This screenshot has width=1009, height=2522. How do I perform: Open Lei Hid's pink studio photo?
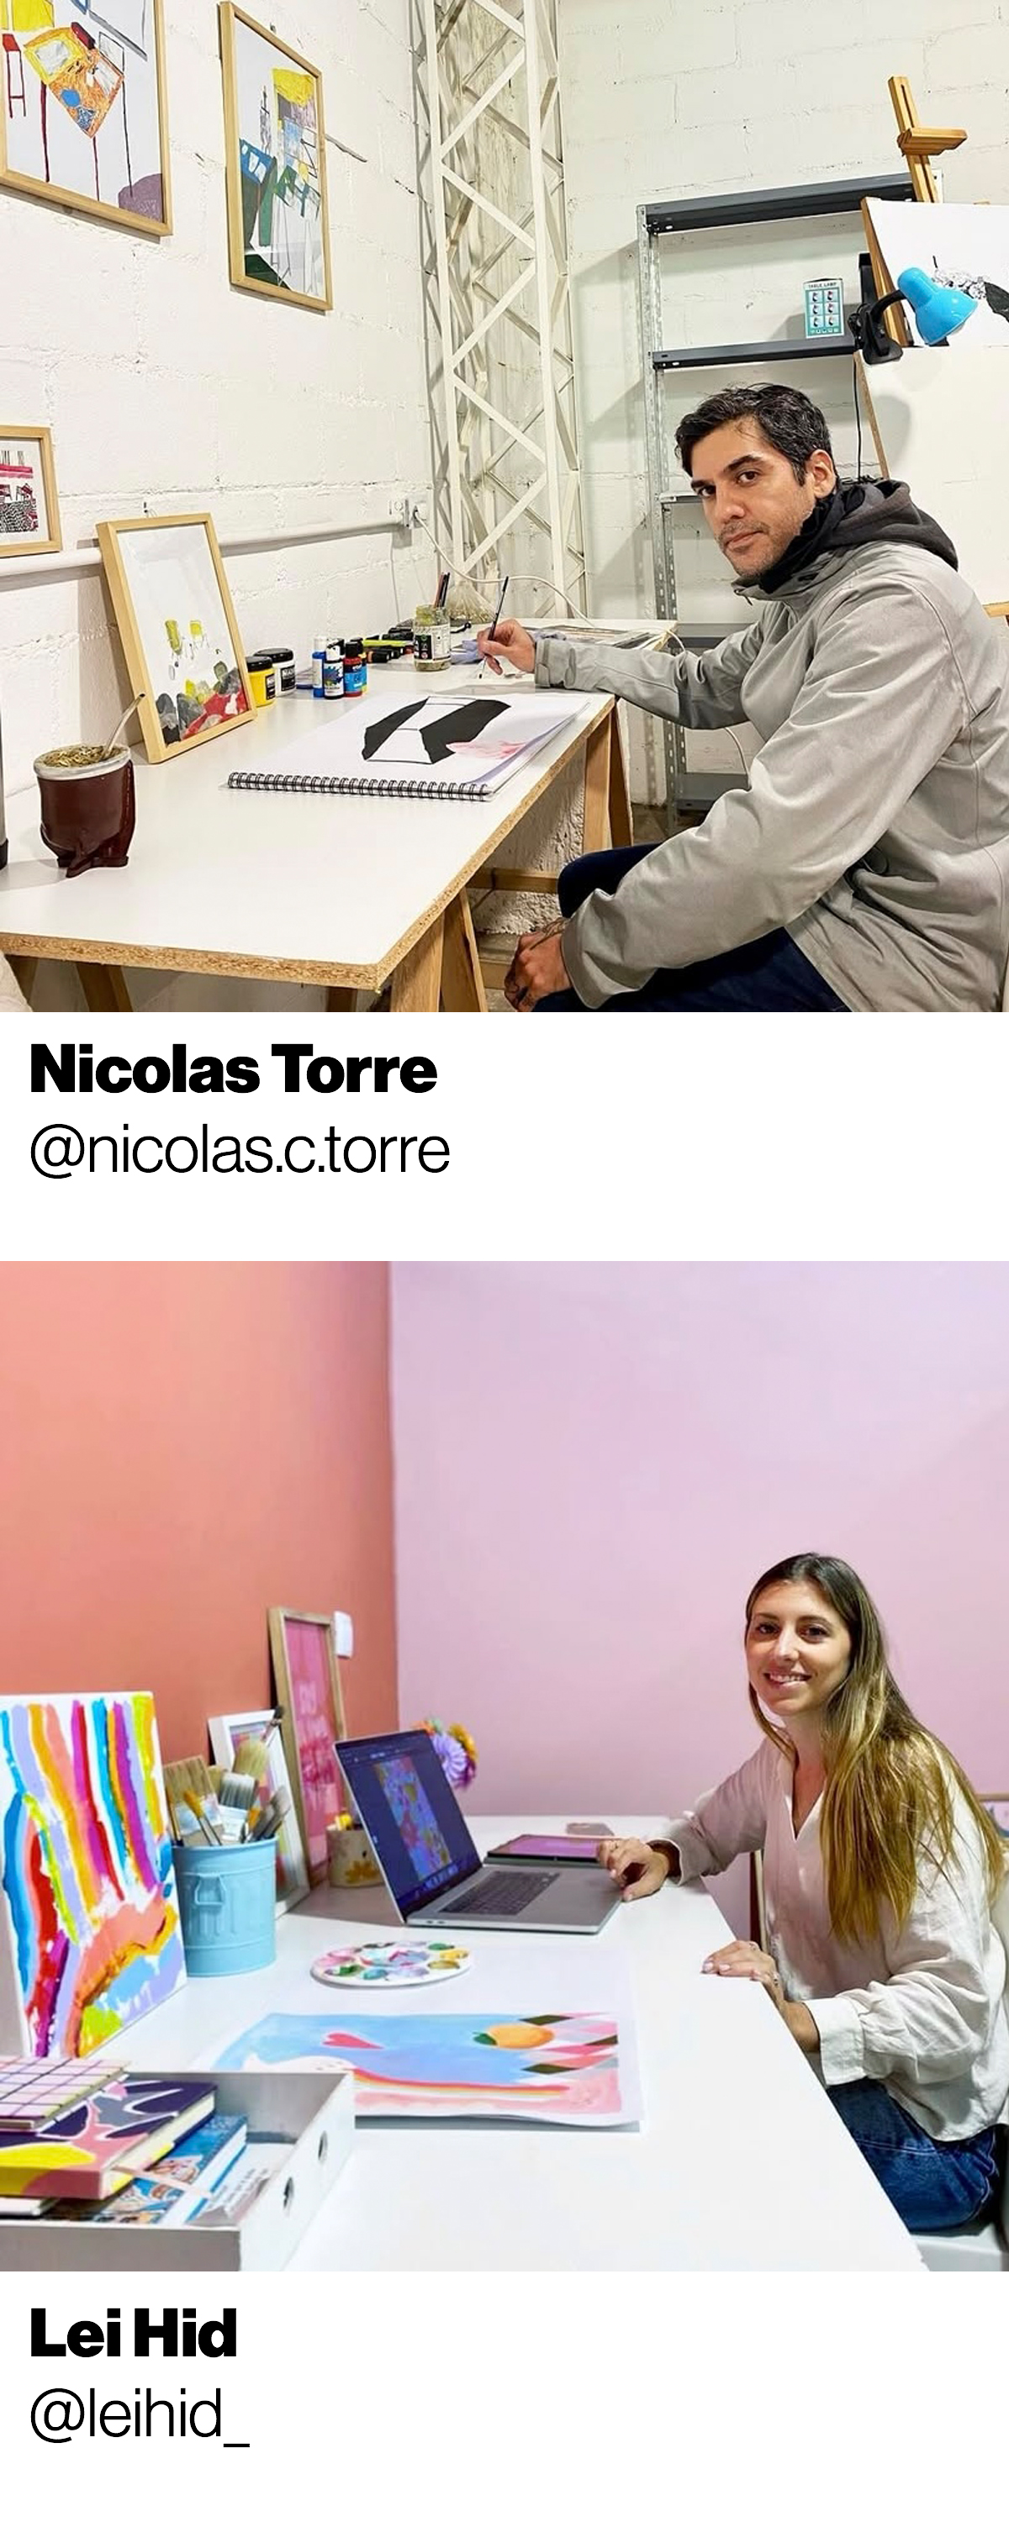pos(504,1766)
